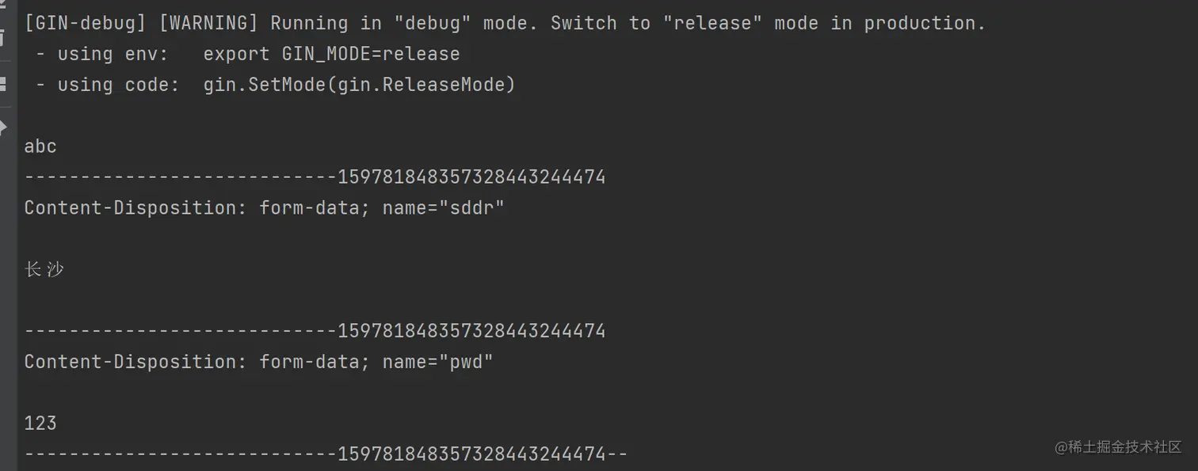The image size is (1198, 471).
Task: Click the first multipart boundary line
Action: pyautogui.click(x=315, y=177)
